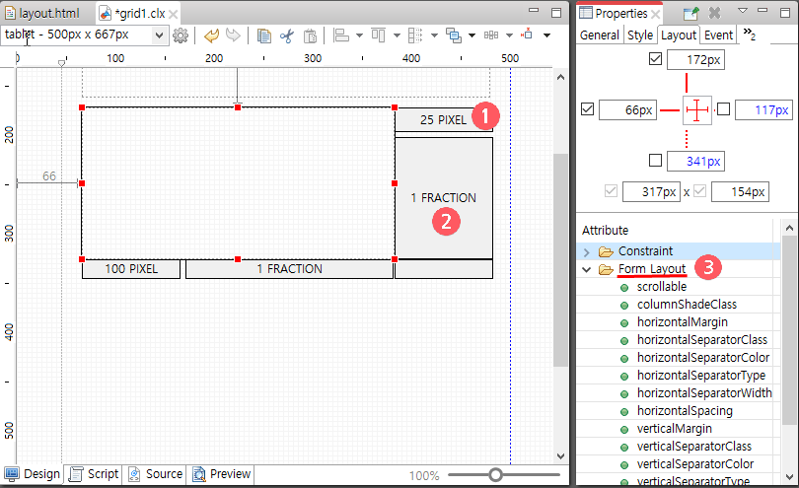Viewport: 799px width, 488px height.
Task: Switch to the Event properties tab
Action: pos(718,35)
